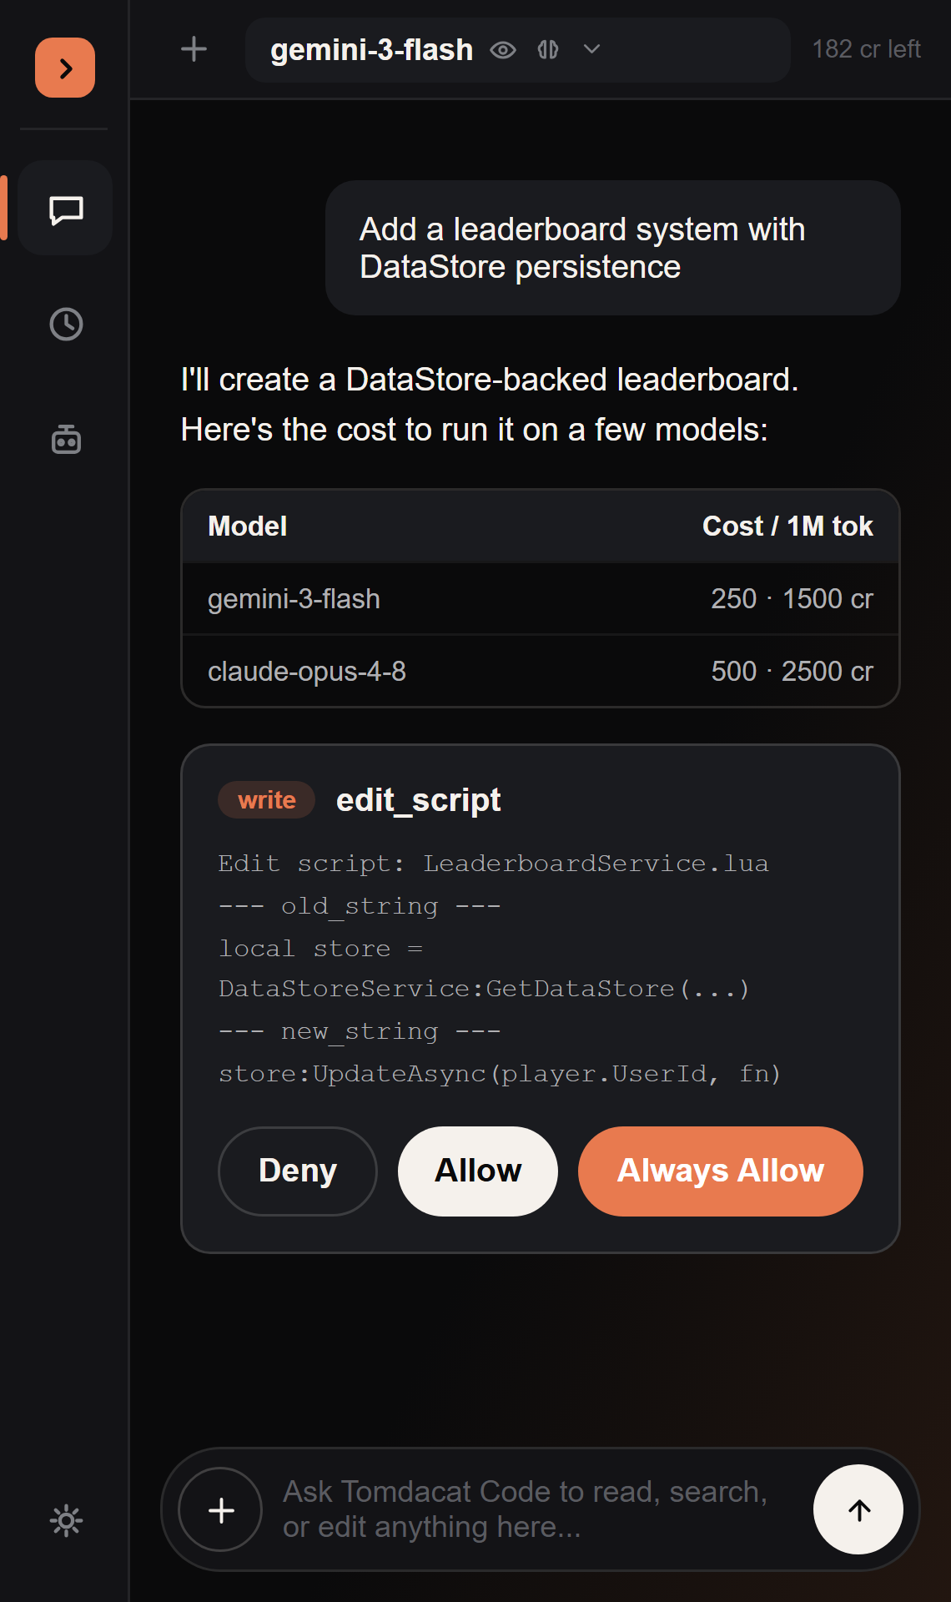Open the agents robot icon in sidebar
Viewport: 951px width, 1602px height.
66,438
